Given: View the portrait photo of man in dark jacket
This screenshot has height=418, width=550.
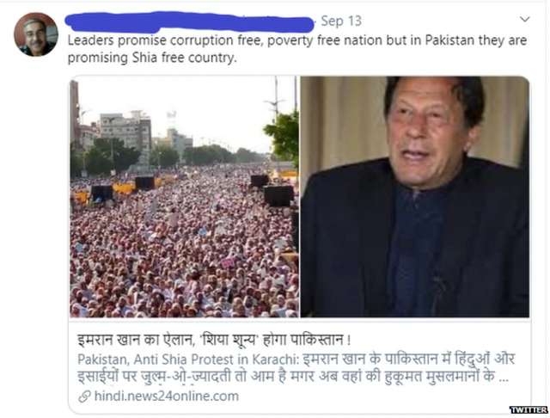Looking at the screenshot, I should coord(415,197).
